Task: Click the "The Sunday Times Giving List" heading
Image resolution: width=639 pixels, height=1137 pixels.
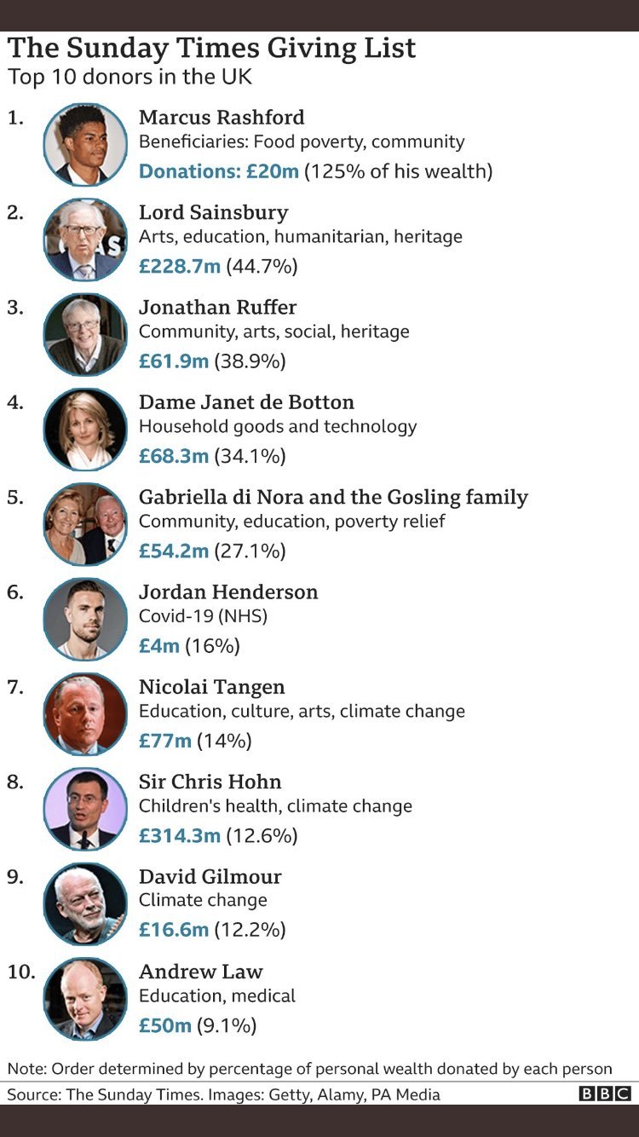Action: (212, 49)
